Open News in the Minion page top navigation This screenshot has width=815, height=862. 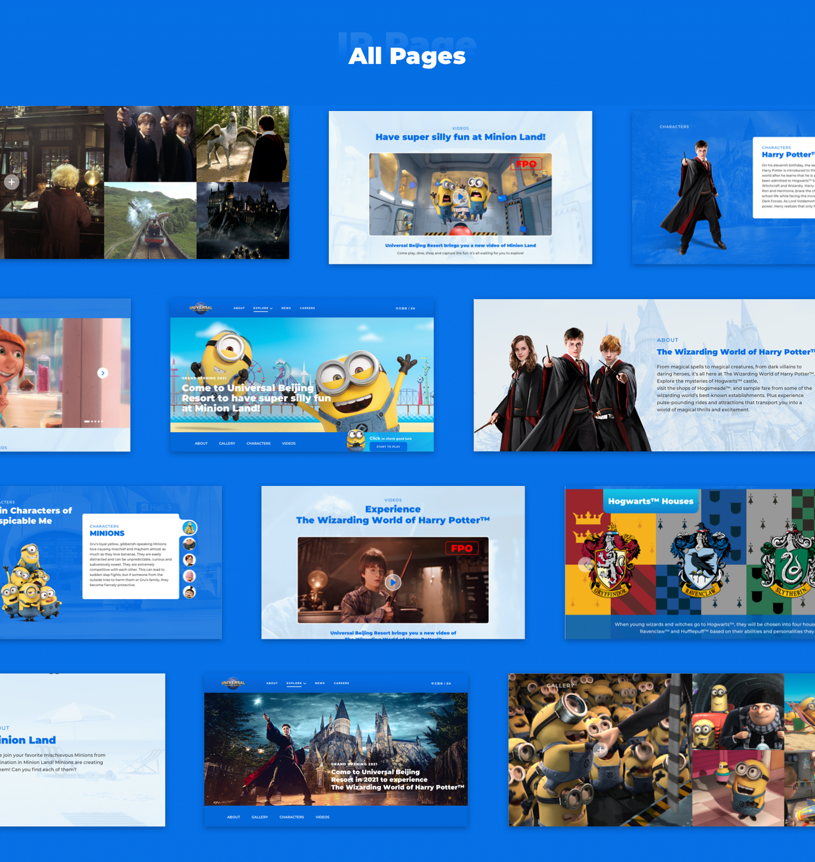286,308
